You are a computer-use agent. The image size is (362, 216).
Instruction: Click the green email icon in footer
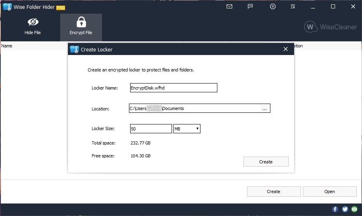tap(354, 209)
